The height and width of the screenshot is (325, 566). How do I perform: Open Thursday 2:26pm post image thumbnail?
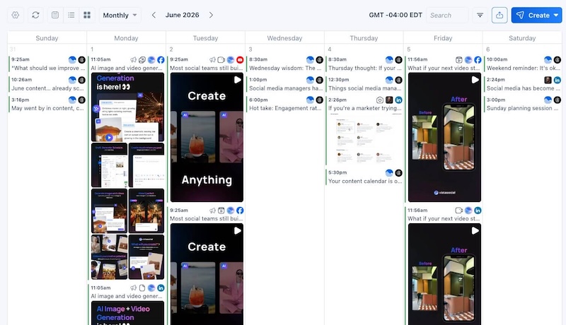[x=365, y=138]
